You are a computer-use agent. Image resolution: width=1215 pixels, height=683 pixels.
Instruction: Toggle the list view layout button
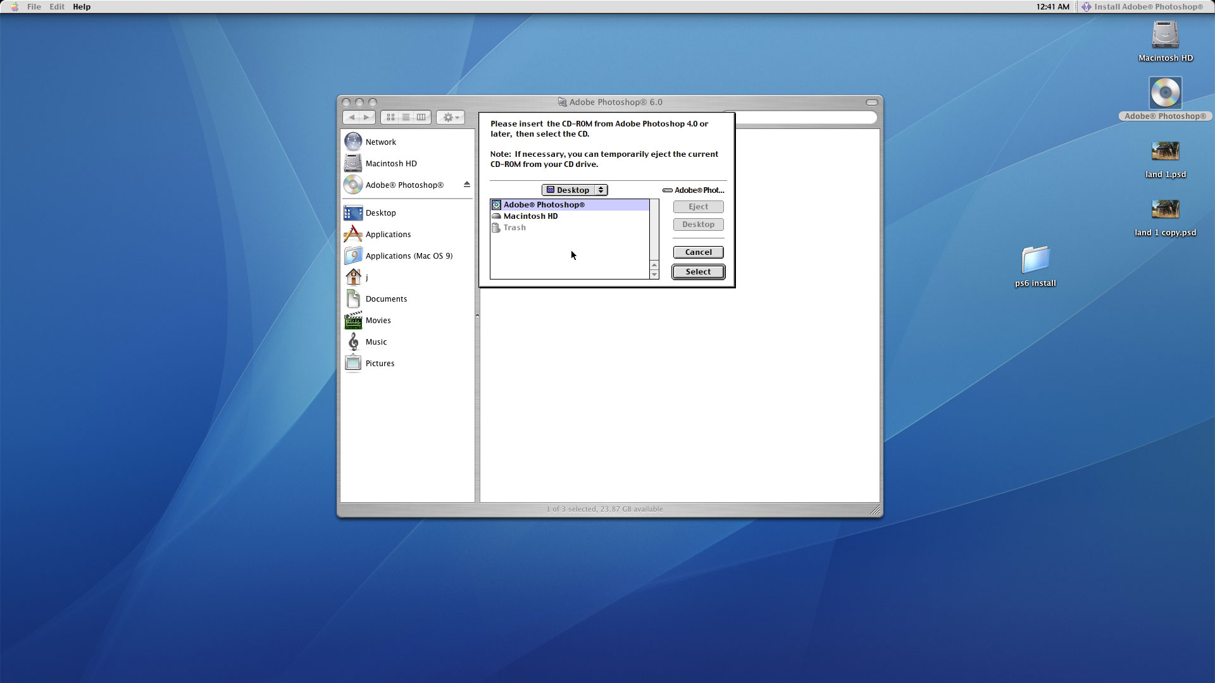406,117
